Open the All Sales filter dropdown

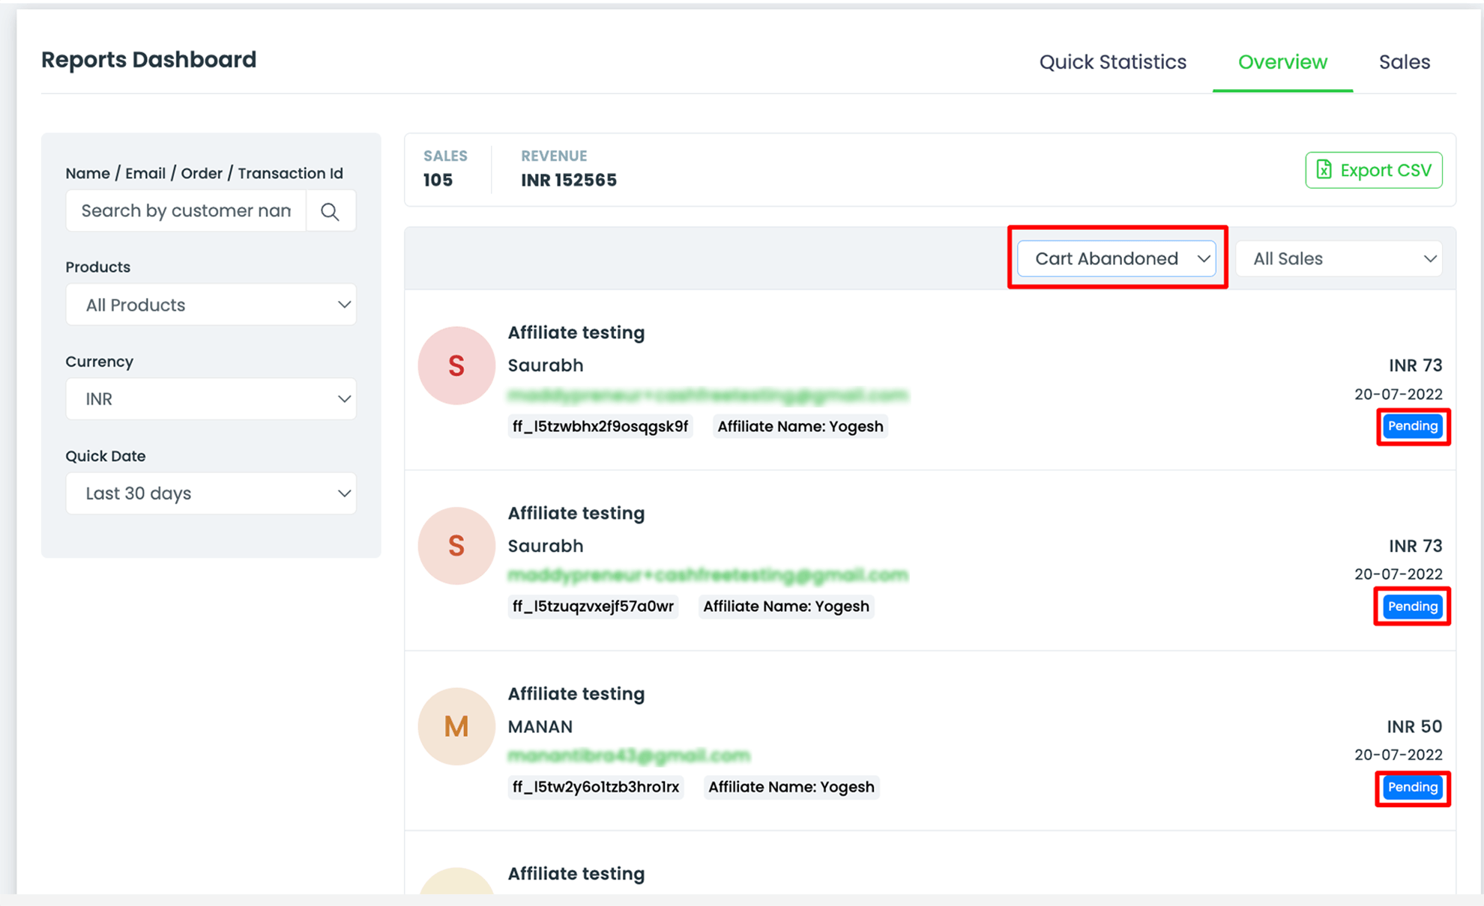[x=1339, y=258]
